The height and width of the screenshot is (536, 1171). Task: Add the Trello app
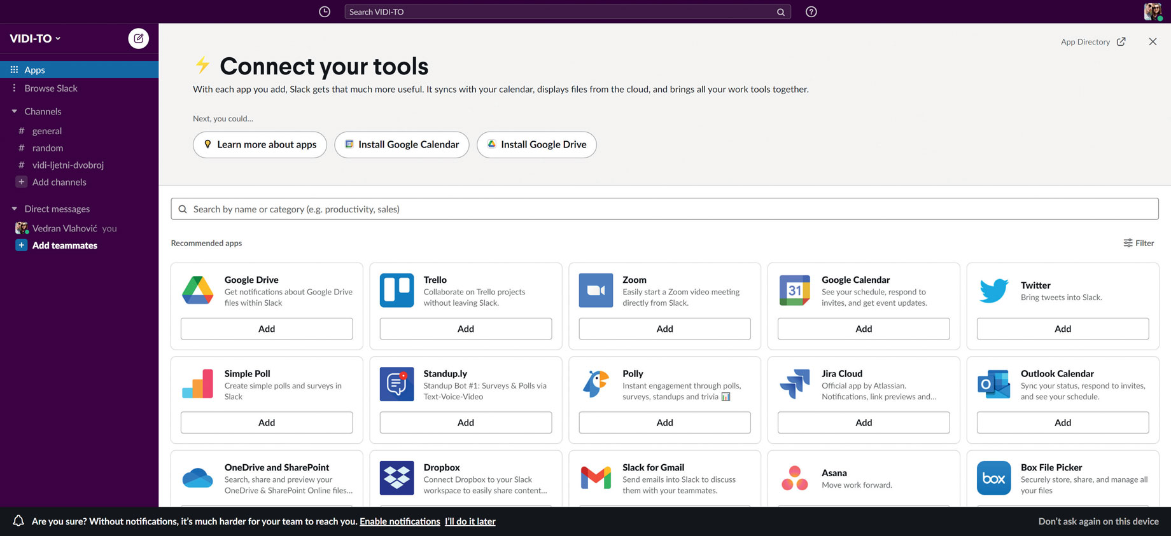tap(466, 329)
